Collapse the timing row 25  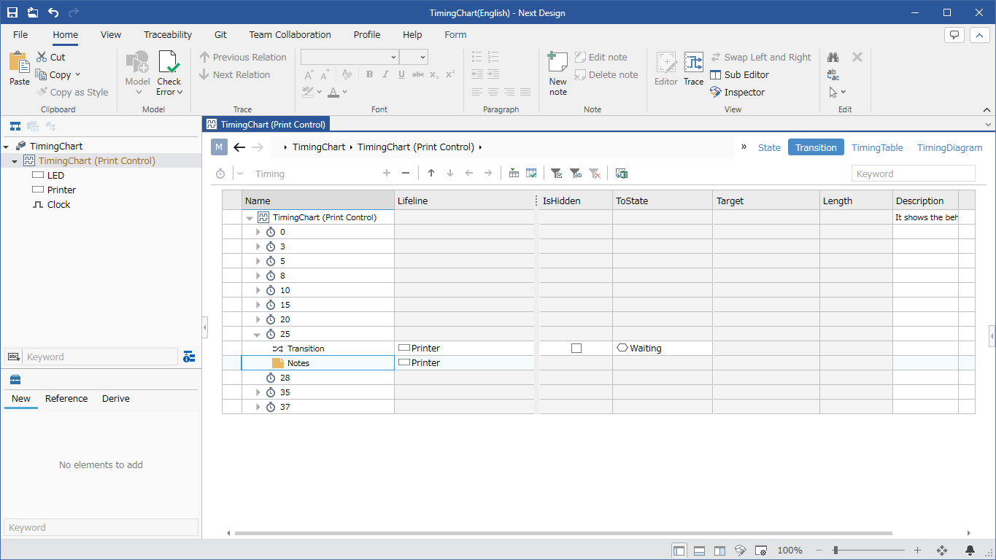(x=257, y=334)
